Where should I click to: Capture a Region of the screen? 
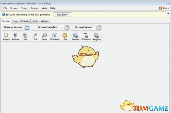tap(97, 37)
